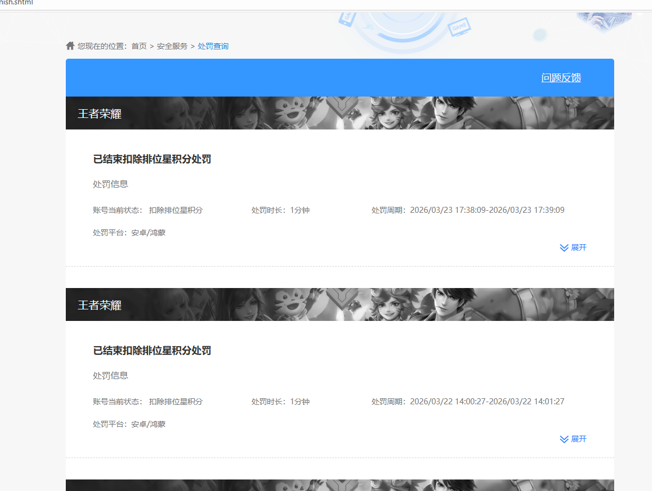This screenshot has width=652, height=491.
Task: Click 处罚平台: 安卓/鸿蒙 in the 03/22 record
Action: [129, 424]
